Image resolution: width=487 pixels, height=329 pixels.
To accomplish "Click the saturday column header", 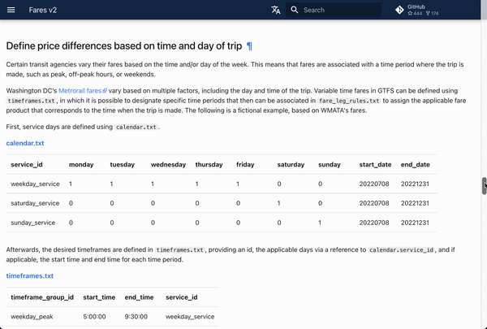I will [291, 164].
